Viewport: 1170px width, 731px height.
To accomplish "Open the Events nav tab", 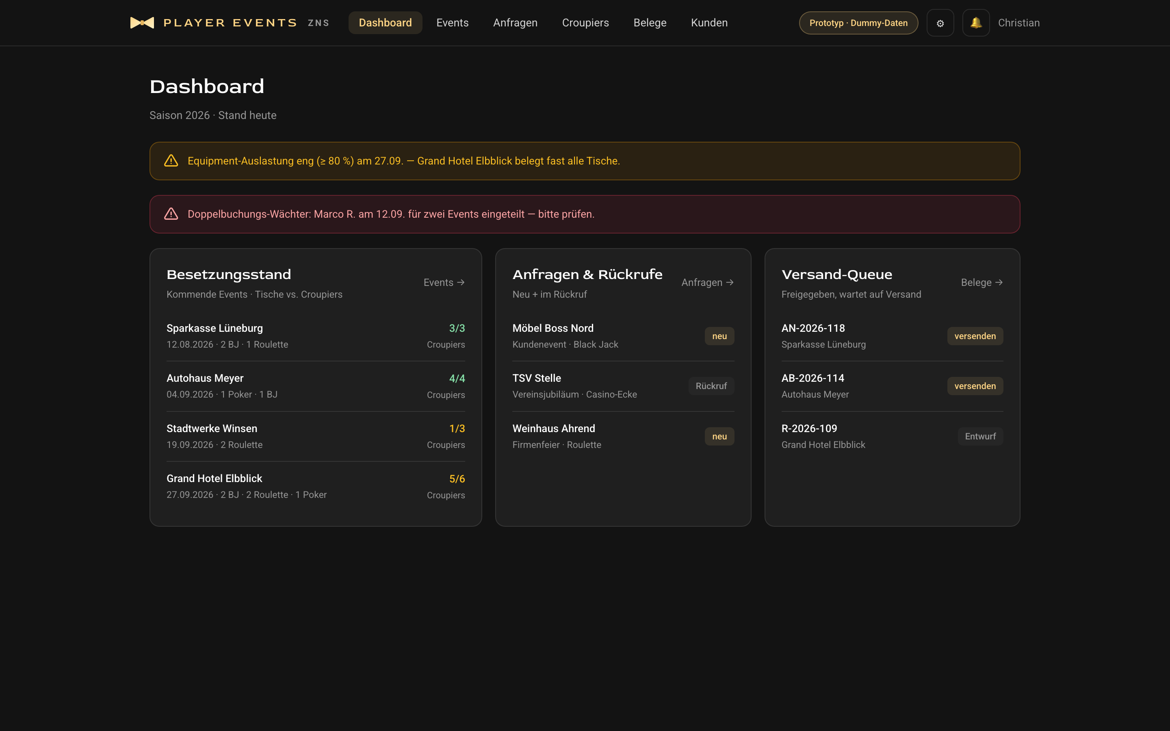I will point(452,23).
